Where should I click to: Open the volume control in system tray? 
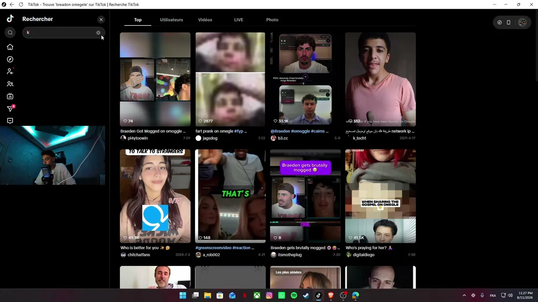click(x=510, y=295)
